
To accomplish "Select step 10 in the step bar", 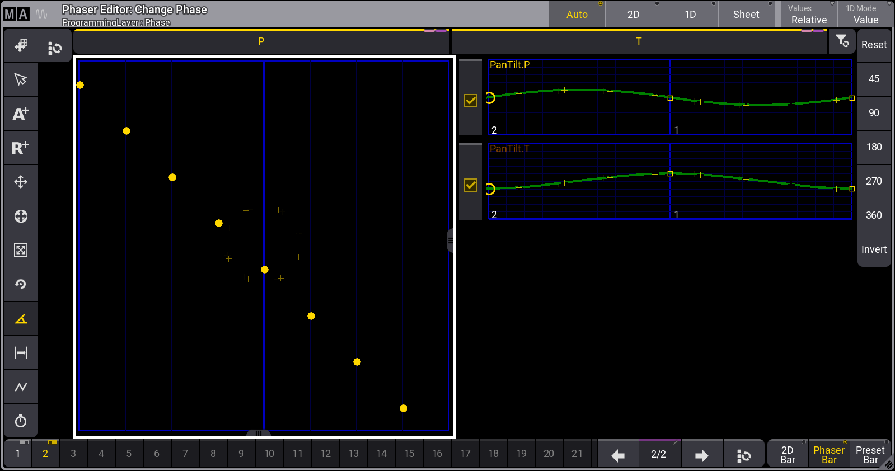I will [x=269, y=454].
